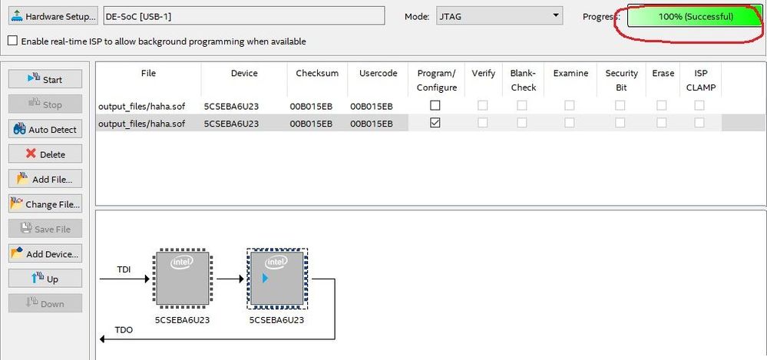
Task: Click the DE-SoC [USB-1] hardware field
Action: click(243, 16)
